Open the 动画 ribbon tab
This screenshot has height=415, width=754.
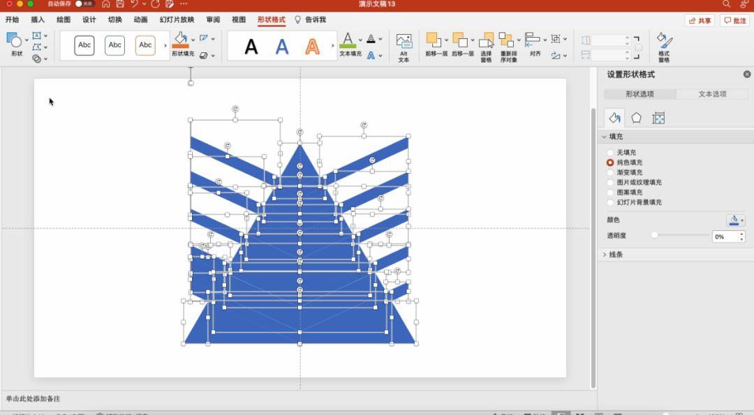tap(140, 20)
